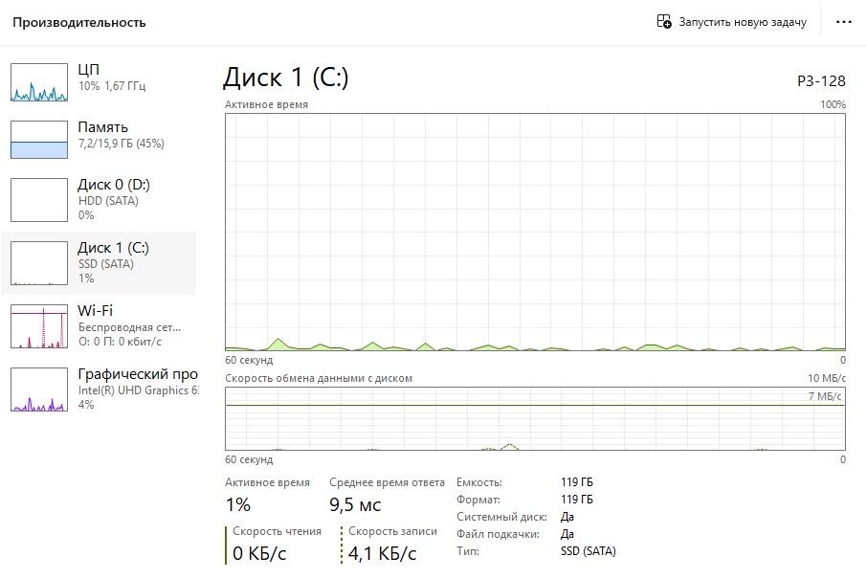866x579 pixels.
Task: Click the '9,5 мс' response time value
Action: [355, 504]
